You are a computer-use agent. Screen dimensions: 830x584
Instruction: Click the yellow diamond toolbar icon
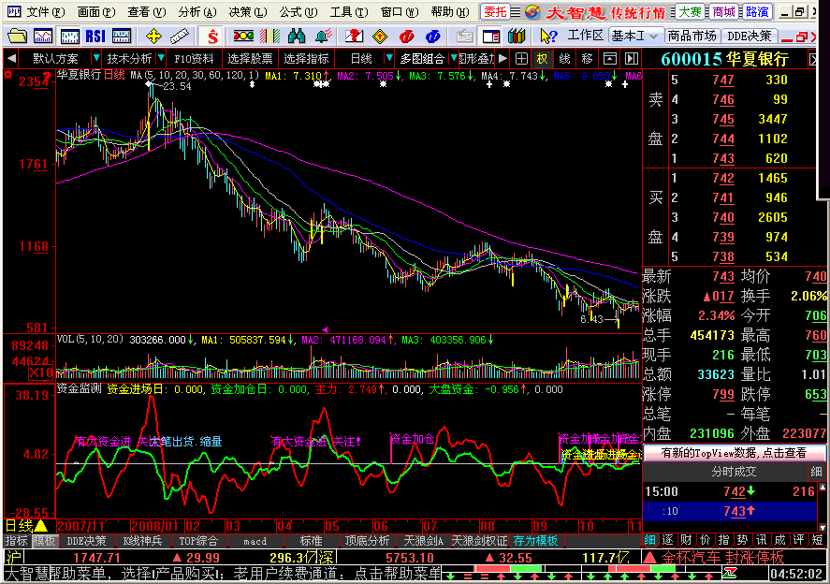click(380, 36)
